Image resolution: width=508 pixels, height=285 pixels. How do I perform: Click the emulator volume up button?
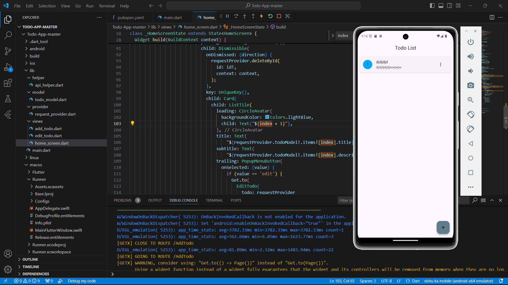point(470,56)
